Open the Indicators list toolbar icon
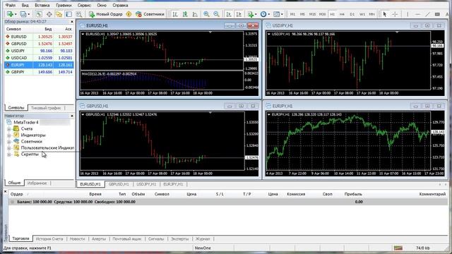The width and height of the screenshot is (452, 254). [x=251, y=14]
